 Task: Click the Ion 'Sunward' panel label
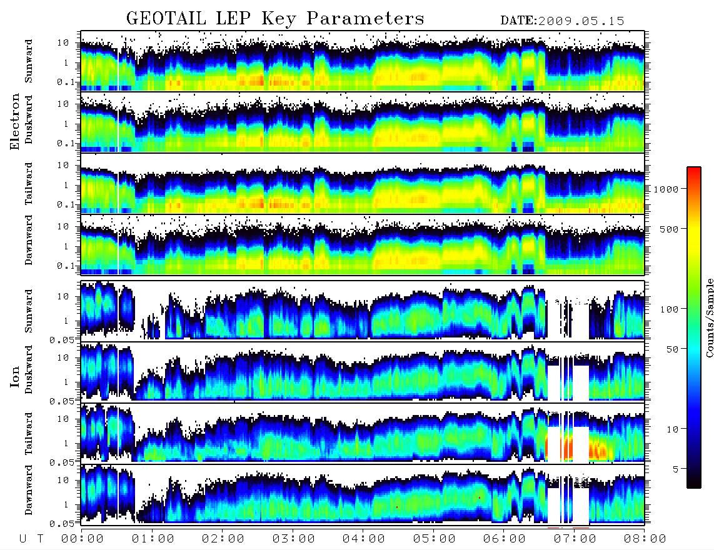coord(28,311)
